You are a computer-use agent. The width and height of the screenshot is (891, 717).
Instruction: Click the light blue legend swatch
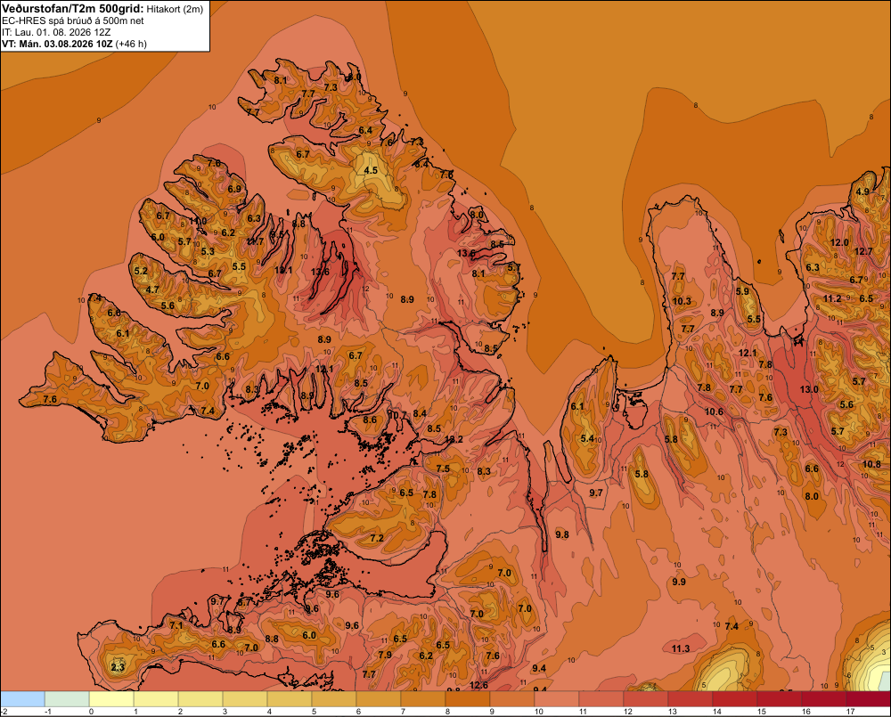coord(23,699)
